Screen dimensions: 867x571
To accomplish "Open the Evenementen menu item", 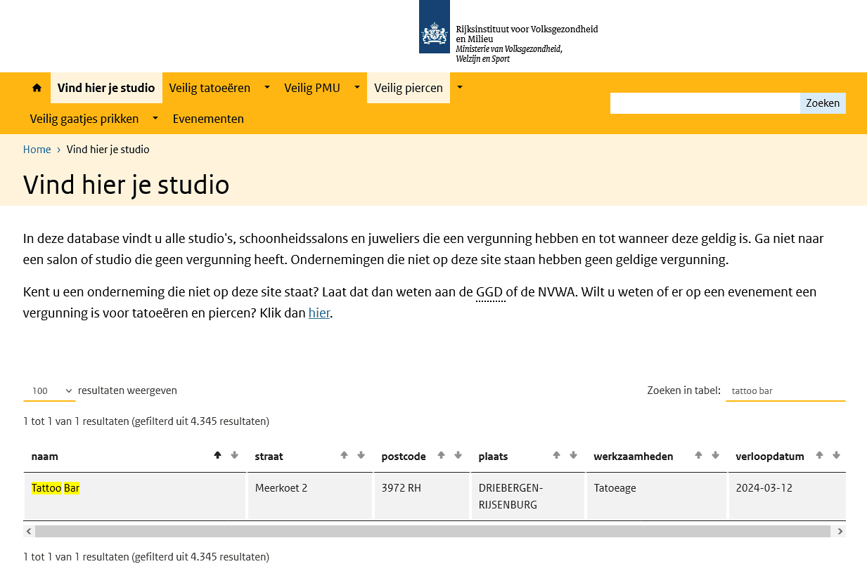I will (208, 119).
